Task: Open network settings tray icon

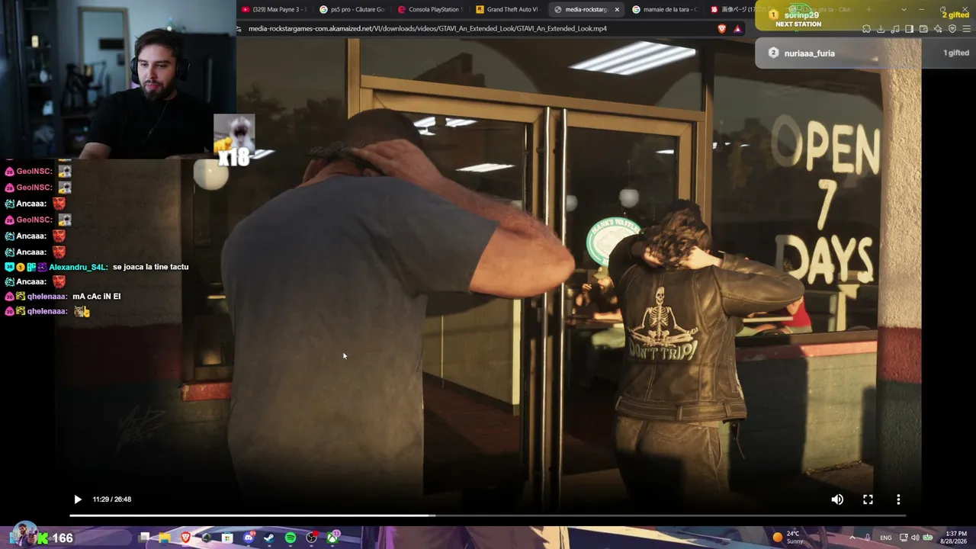Action: click(904, 538)
